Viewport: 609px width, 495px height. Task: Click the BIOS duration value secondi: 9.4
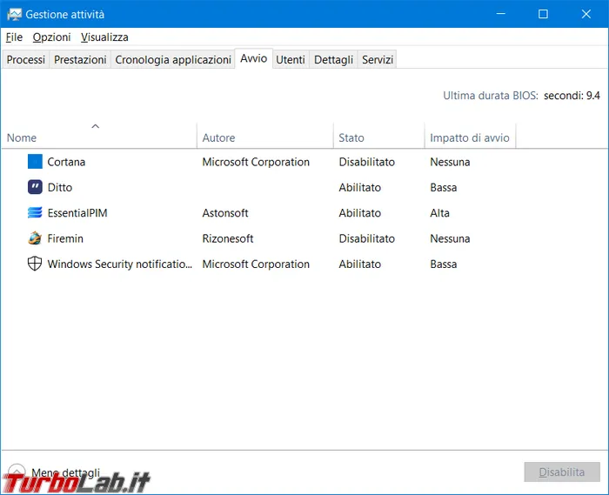point(572,96)
